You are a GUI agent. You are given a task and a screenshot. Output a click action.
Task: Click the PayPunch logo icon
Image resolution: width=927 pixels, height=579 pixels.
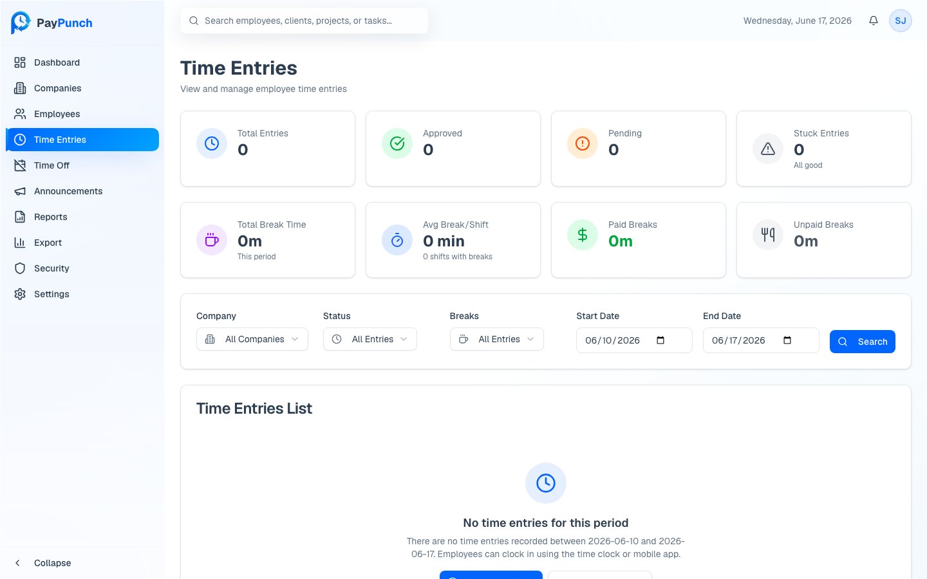(21, 23)
